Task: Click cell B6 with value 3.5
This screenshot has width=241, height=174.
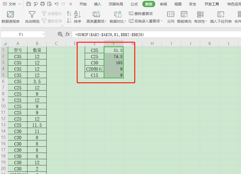Action: click(x=37, y=81)
